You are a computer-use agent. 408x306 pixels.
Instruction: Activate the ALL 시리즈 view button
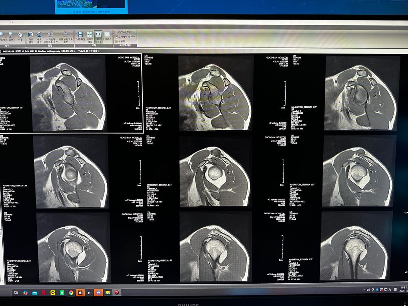[x=98, y=36]
